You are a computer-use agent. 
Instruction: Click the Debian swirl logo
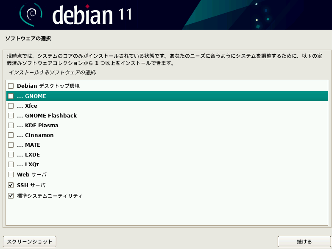click(31, 14)
